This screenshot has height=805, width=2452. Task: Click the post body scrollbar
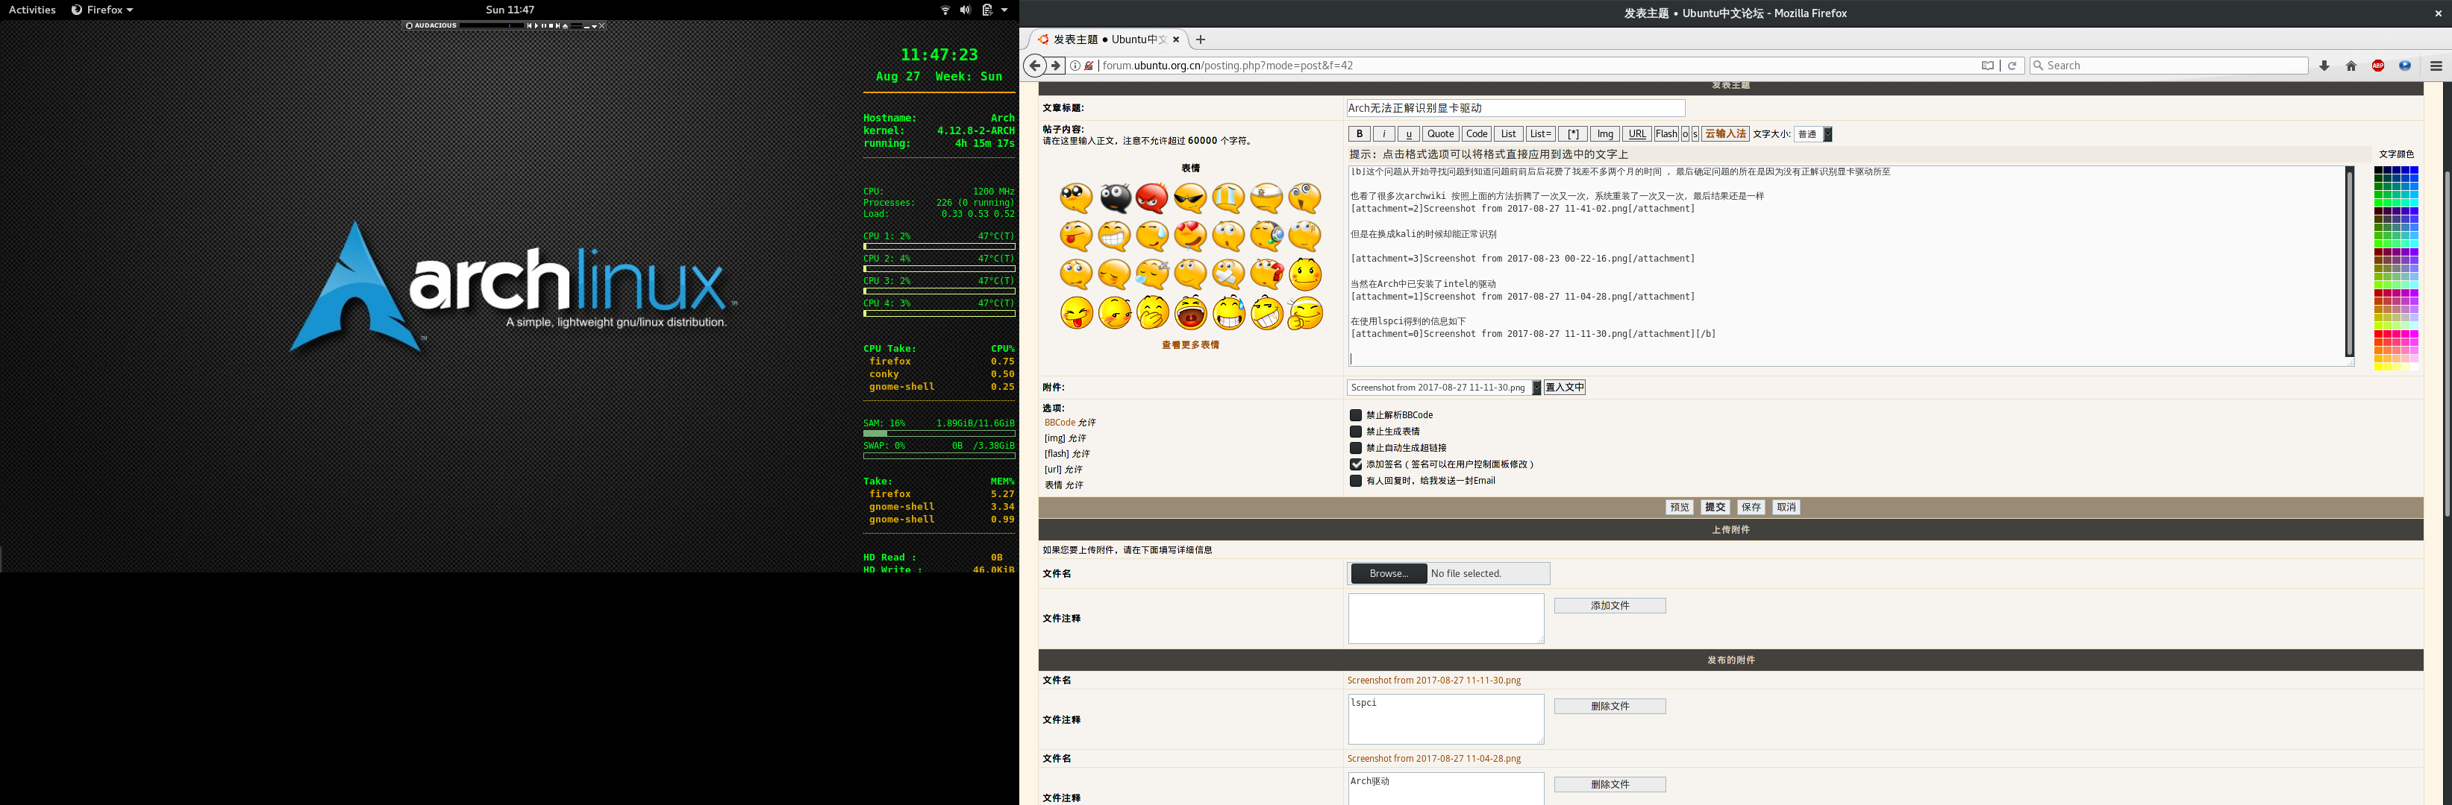click(x=2349, y=263)
